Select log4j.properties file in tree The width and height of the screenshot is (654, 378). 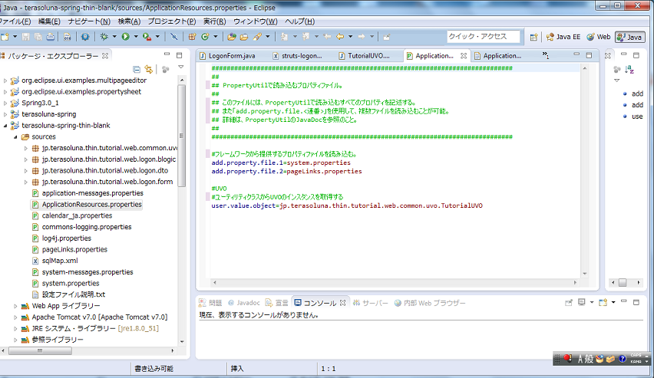pos(61,238)
